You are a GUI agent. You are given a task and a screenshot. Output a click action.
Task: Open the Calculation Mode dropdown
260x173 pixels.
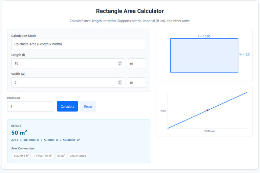click(x=79, y=44)
